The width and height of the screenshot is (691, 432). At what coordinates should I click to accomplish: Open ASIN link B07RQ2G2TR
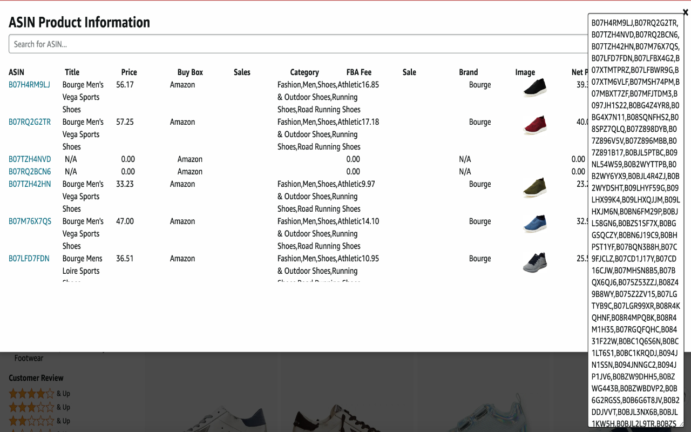[30, 122]
